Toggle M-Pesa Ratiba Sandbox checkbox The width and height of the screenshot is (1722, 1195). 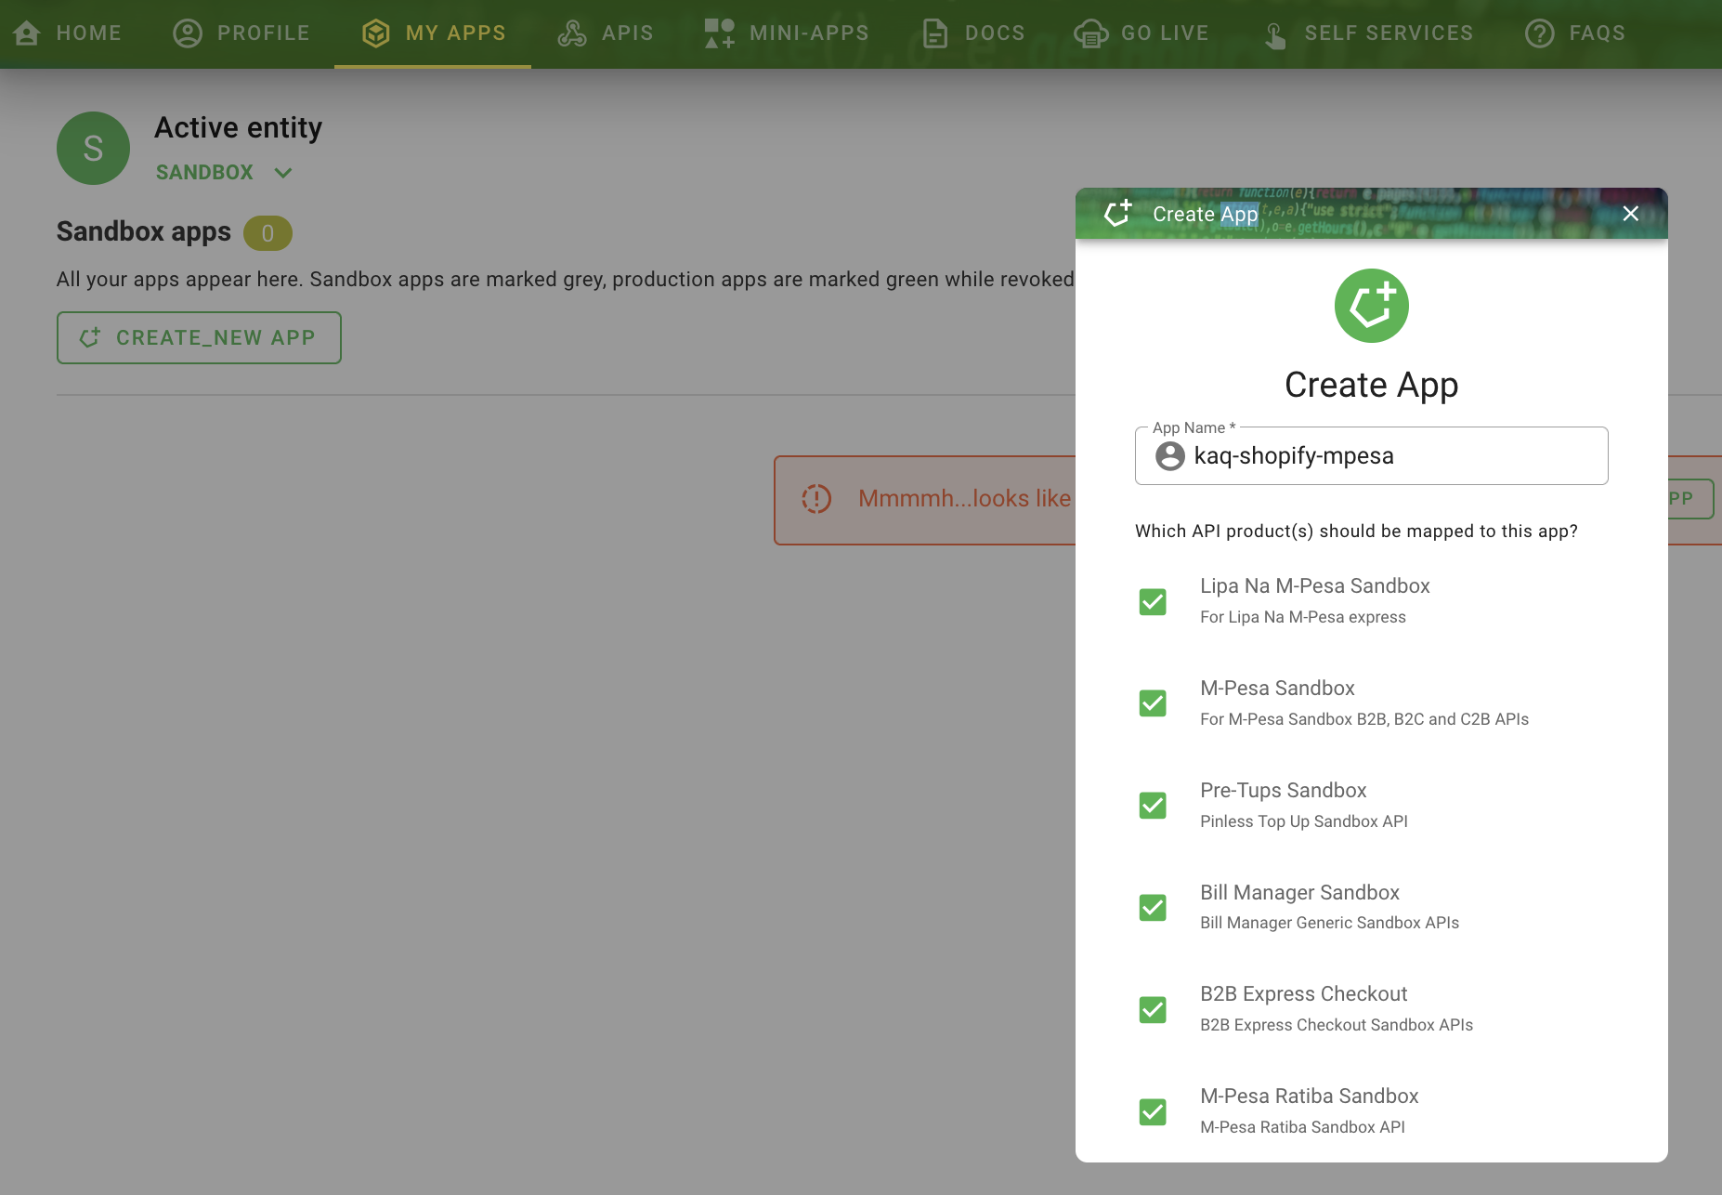(x=1153, y=1111)
